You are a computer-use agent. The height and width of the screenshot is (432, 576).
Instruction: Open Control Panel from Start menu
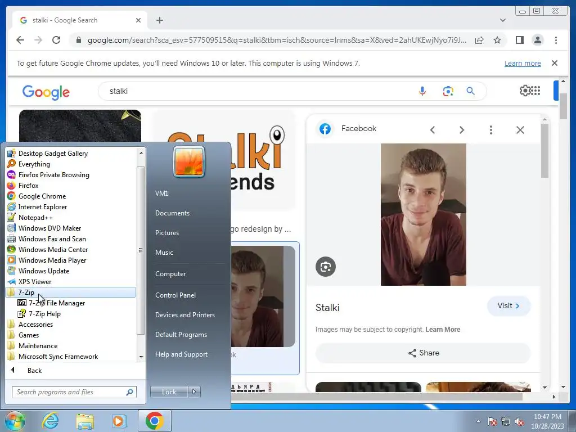[175, 295]
